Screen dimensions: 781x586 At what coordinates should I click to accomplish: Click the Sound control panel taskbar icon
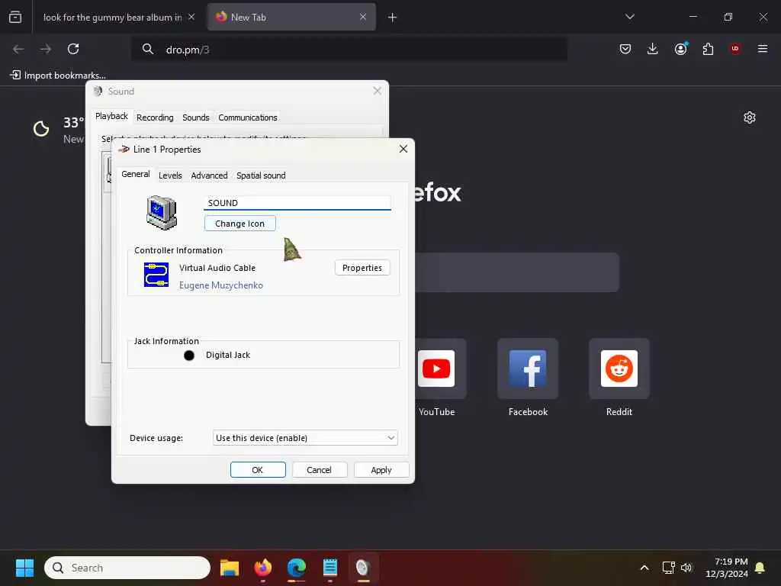363,568
